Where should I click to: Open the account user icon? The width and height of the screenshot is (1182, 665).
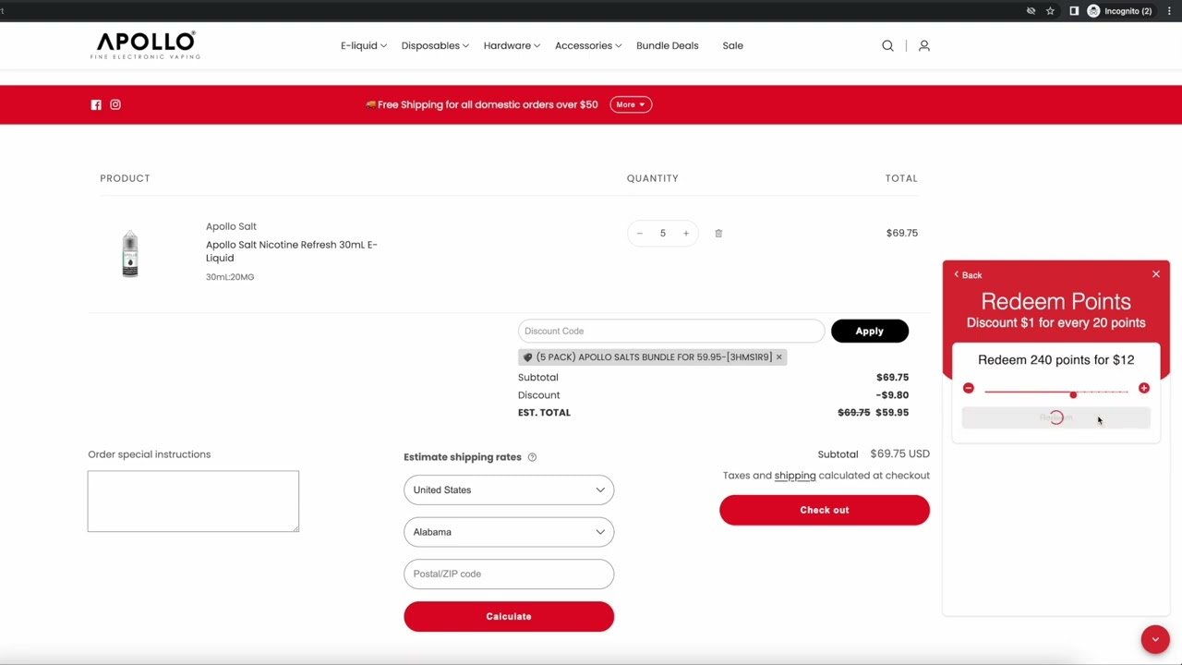pos(923,45)
